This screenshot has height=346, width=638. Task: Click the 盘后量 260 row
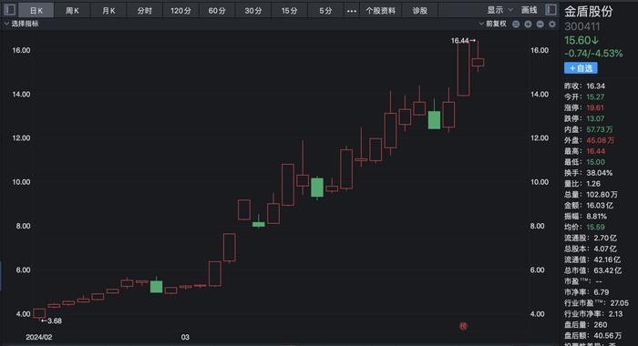pyautogui.click(x=585, y=325)
